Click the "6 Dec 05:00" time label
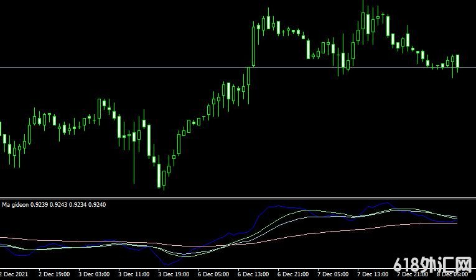476x280 pixels. [214, 274]
